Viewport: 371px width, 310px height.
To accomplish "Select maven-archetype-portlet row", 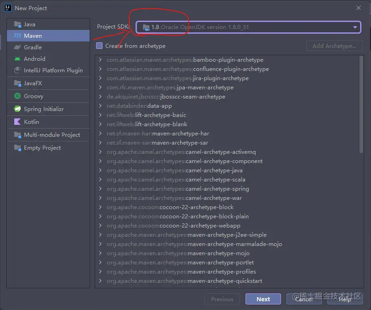I will coord(227,263).
